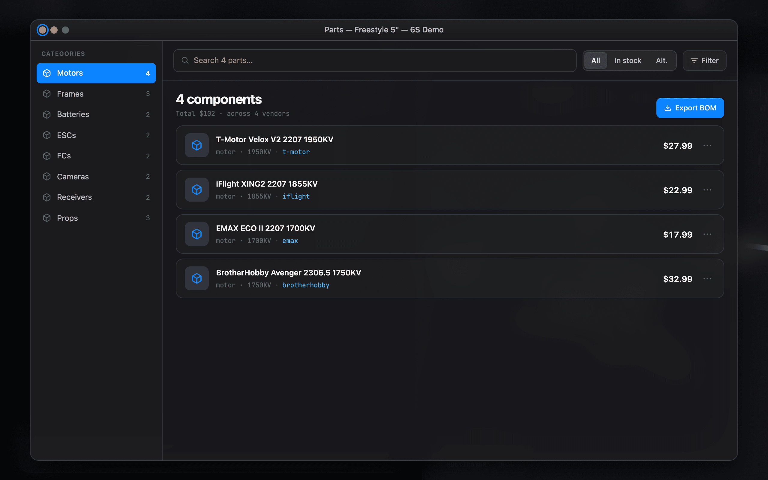Screen dimensions: 768x480
Task: Click the cube icon beside FCs
Action: pyautogui.click(x=47, y=156)
